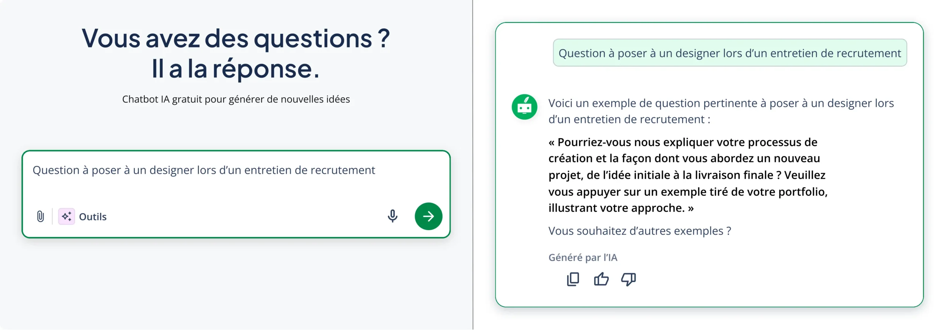Open the Outils tools menu label
The image size is (946, 330).
click(93, 217)
